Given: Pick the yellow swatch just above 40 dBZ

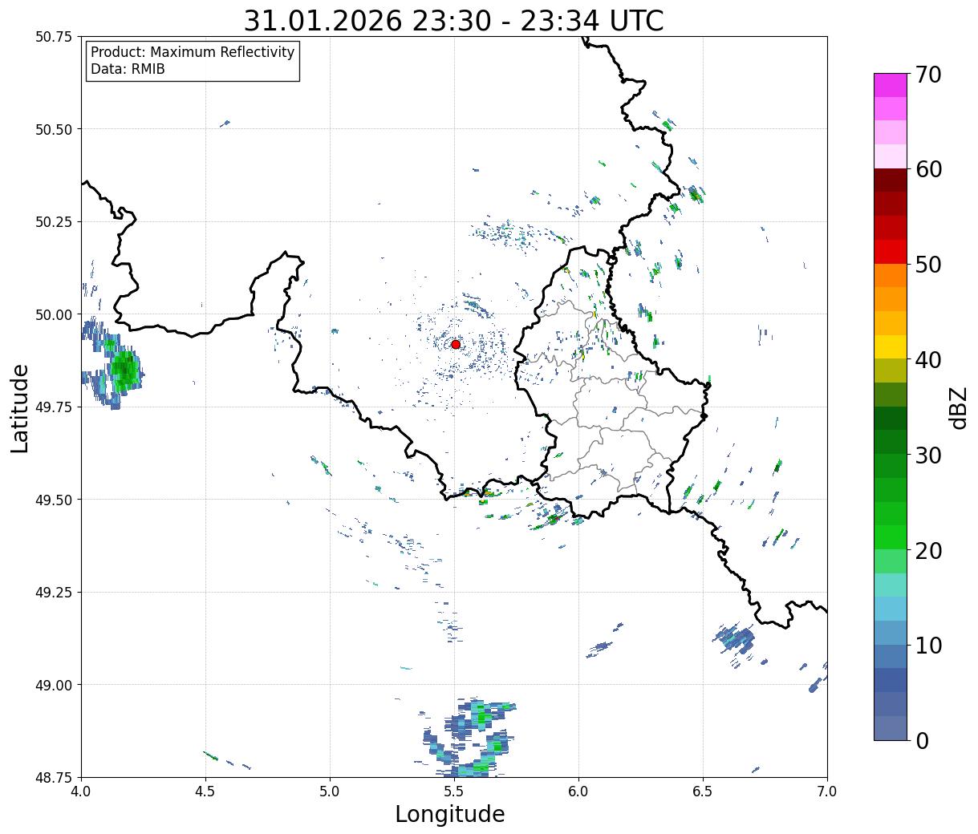Looking at the screenshot, I should (x=891, y=347).
